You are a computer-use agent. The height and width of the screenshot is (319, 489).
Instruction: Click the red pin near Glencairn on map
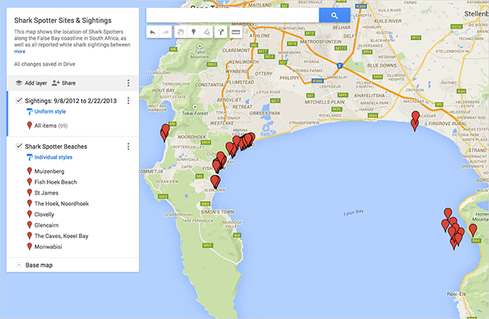(x=215, y=182)
